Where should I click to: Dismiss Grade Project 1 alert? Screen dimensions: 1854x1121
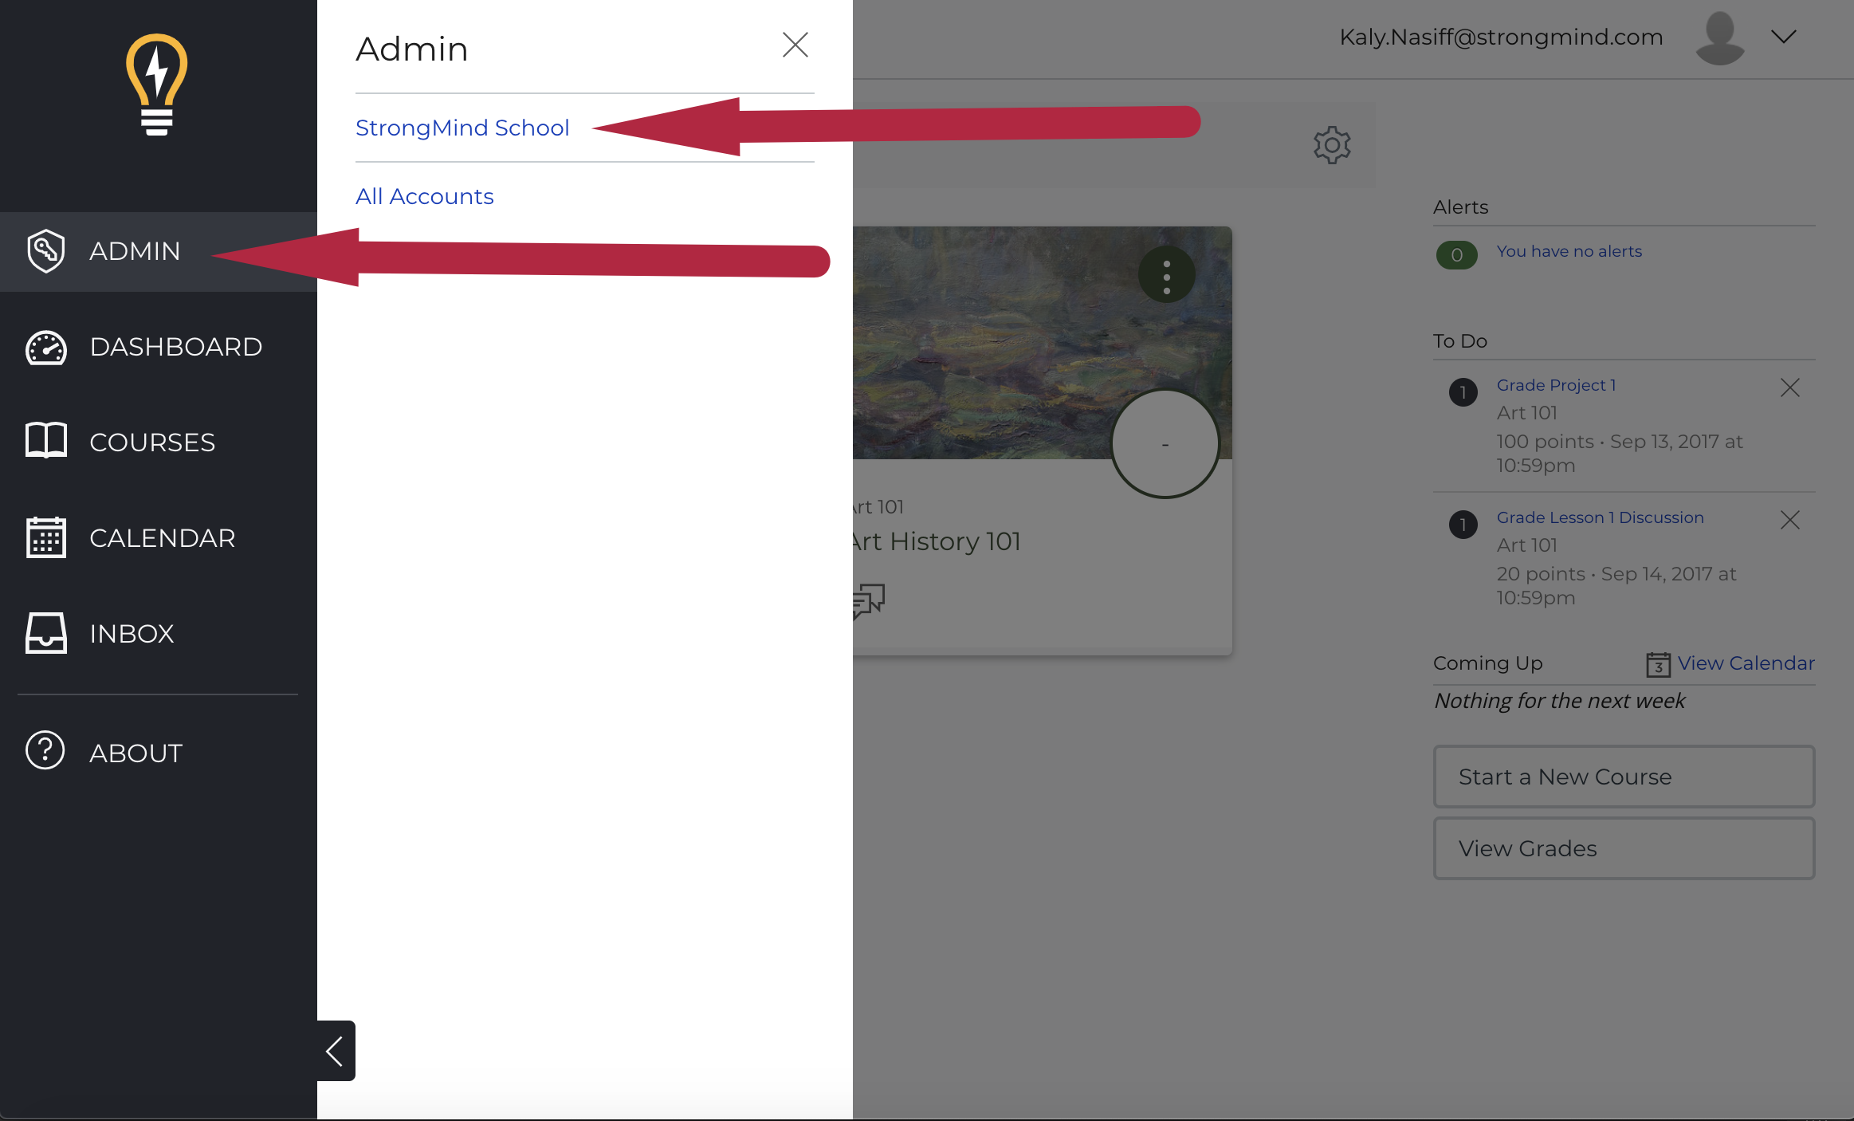(1789, 387)
